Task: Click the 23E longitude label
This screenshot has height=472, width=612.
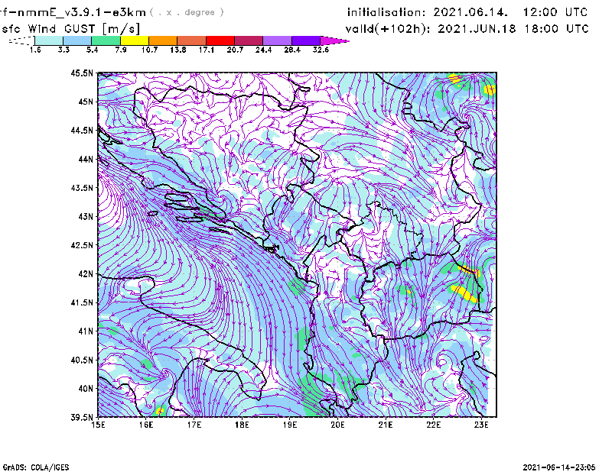Action: [x=481, y=425]
